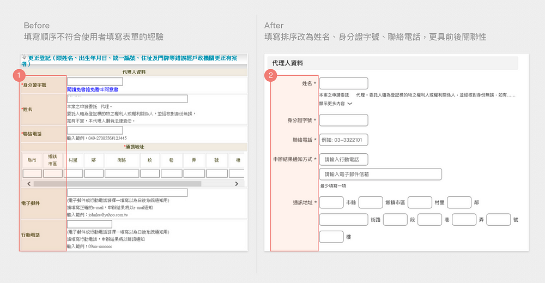Click the 鄉鎮市區 address box in After form
The image size is (545, 283).
371,202
